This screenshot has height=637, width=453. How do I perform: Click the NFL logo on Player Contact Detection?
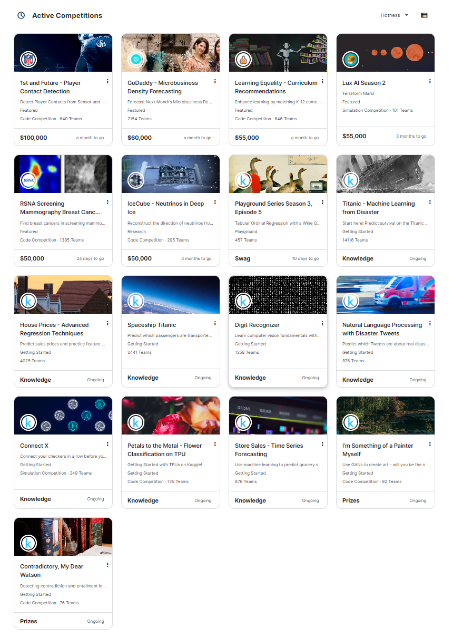(x=28, y=60)
